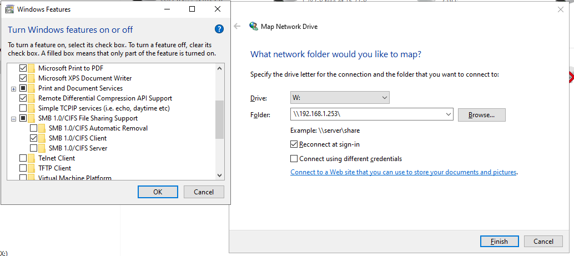
Task: Check Connect using different credentials
Action: pos(294,158)
